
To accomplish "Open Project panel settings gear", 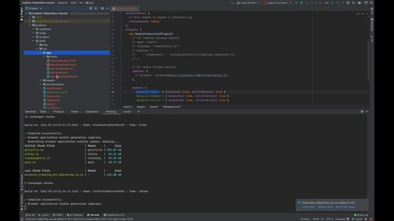I will pyautogui.click(x=102, y=8).
